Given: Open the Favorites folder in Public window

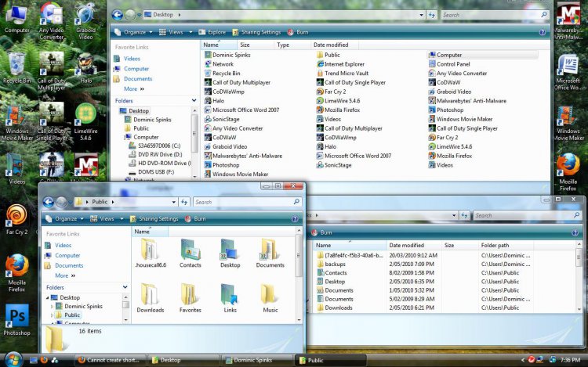Looking at the screenshot, I should point(191,298).
